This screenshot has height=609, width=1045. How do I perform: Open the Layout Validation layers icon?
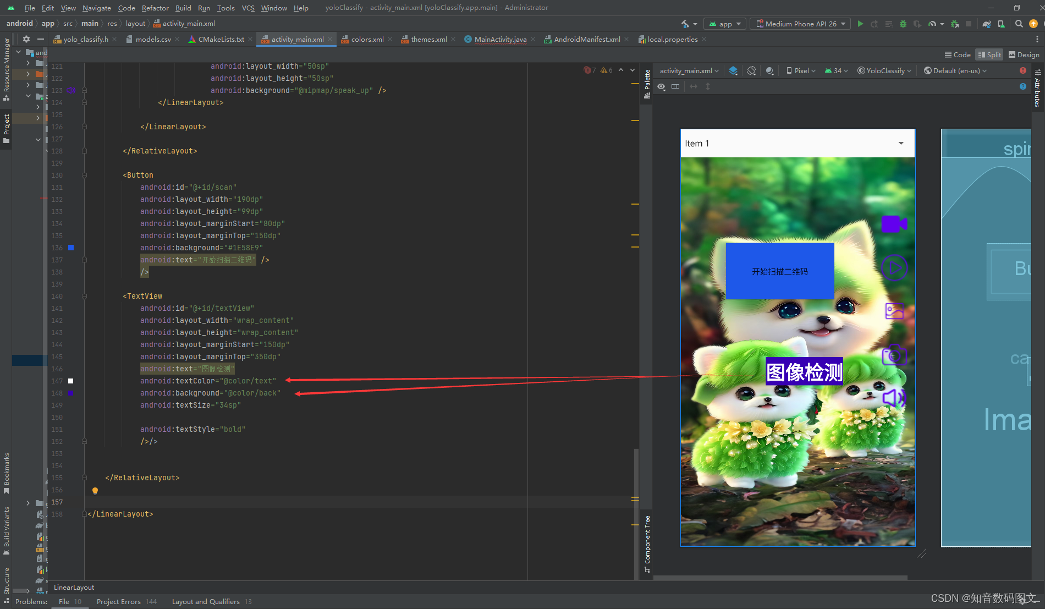(733, 70)
